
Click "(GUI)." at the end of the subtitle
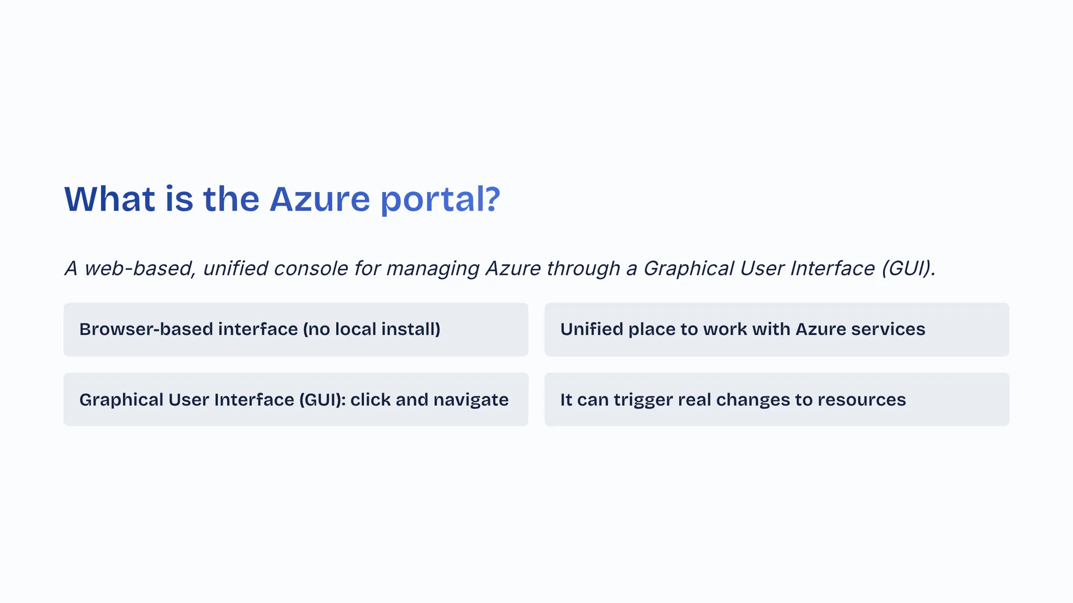tap(908, 269)
